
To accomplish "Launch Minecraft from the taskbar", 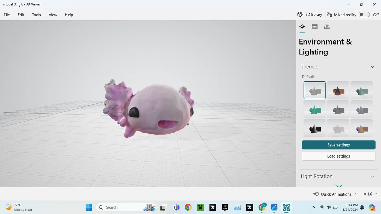I will [x=200, y=207].
